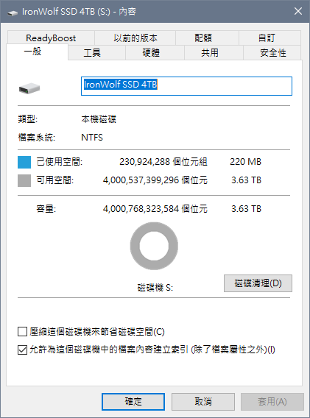Open the ReadyBoost tab
310x418 pixels.
[x=51, y=38]
